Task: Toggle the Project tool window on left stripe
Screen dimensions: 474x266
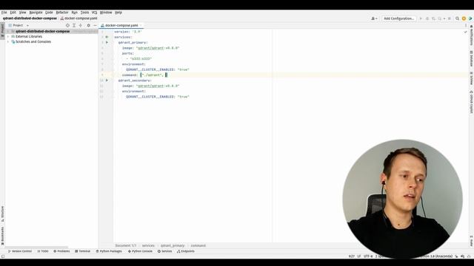Action: (x=2, y=30)
